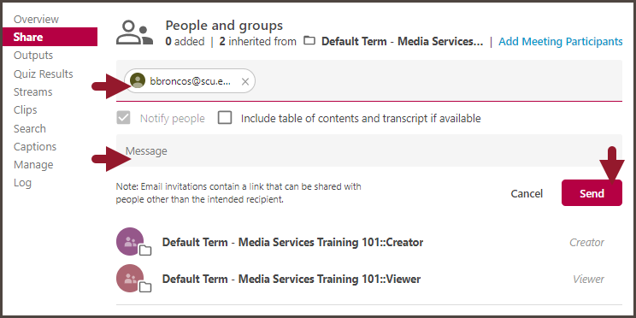Click the '2 inherited from' text
This screenshot has width=636, height=318.
258,41
